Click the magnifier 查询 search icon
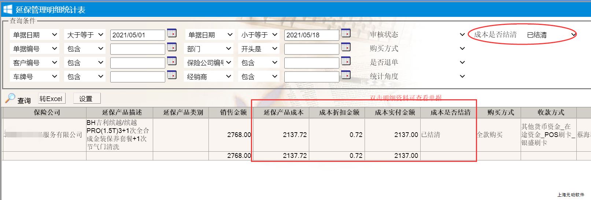 [x=10, y=98]
